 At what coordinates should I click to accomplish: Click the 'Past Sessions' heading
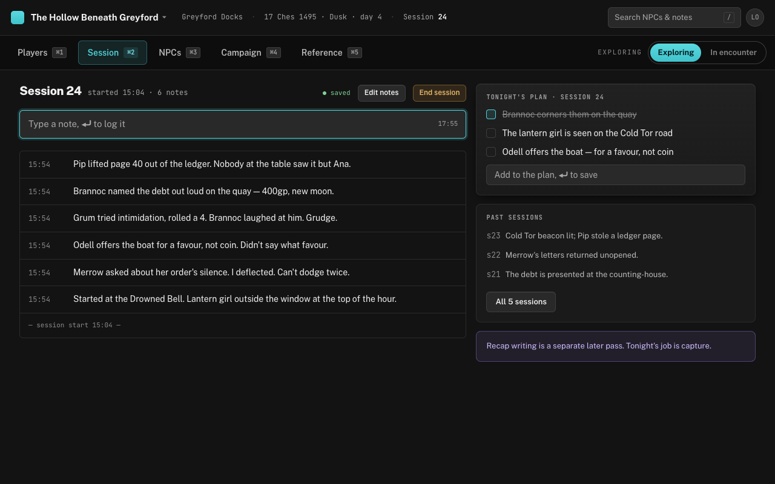click(515, 218)
